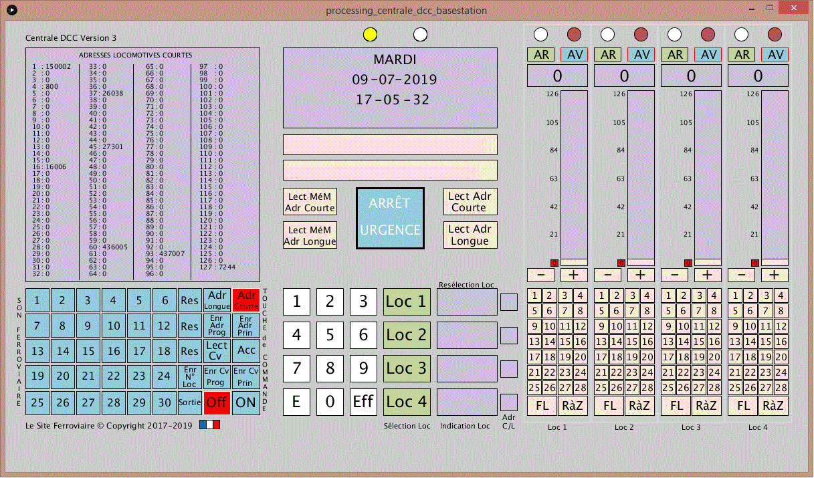This screenshot has width=814, height=478.
Task: Set Loc 1 direction to AV
Action: point(574,55)
